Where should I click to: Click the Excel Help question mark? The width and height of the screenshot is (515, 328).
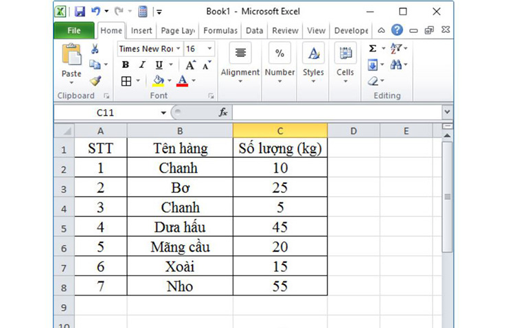click(x=397, y=30)
